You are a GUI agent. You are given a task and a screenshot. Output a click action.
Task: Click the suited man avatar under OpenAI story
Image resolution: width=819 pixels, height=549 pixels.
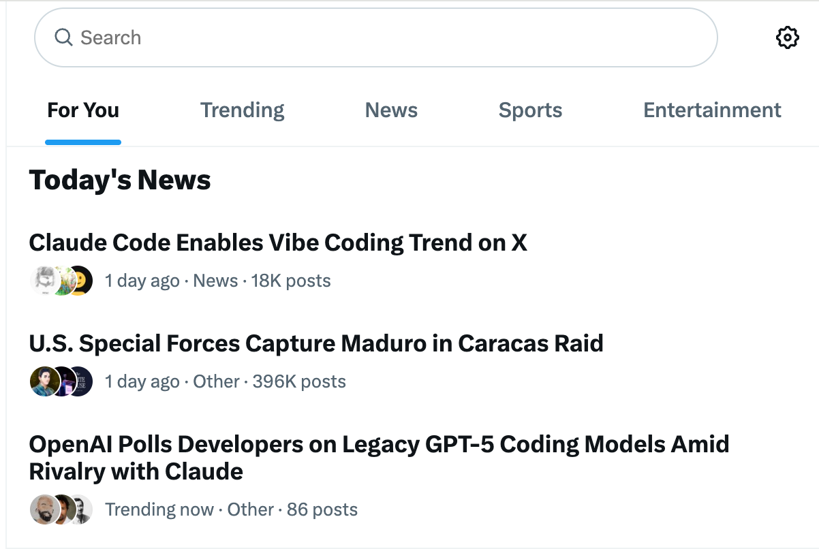82,509
